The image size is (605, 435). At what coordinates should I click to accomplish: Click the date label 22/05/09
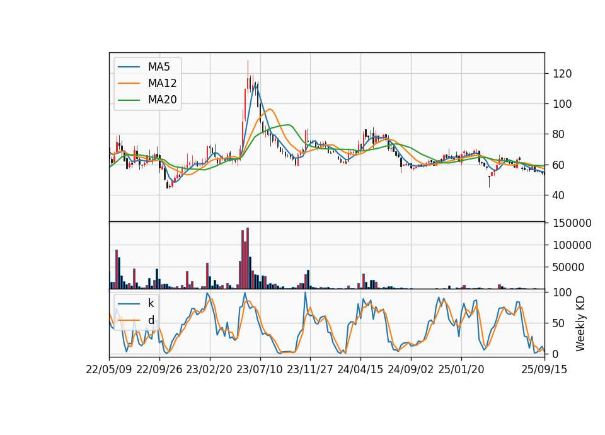[109, 369]
